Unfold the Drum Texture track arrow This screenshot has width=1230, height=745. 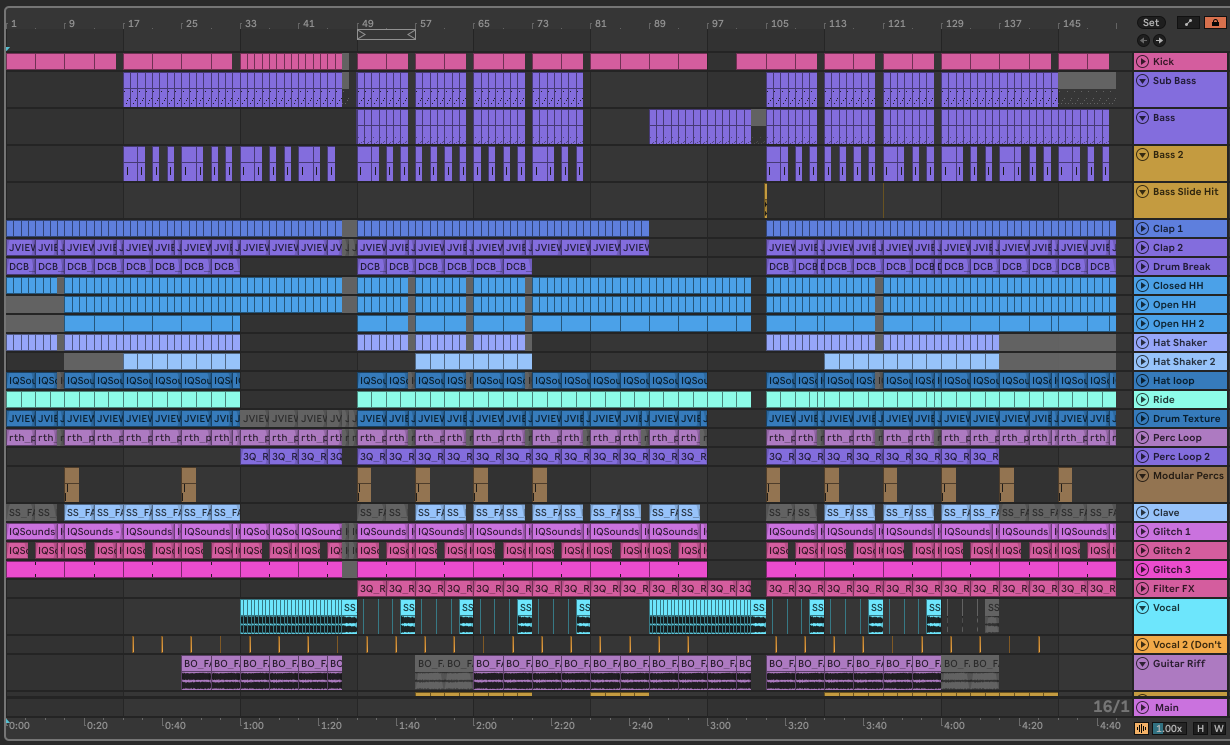pos(1142,418)
